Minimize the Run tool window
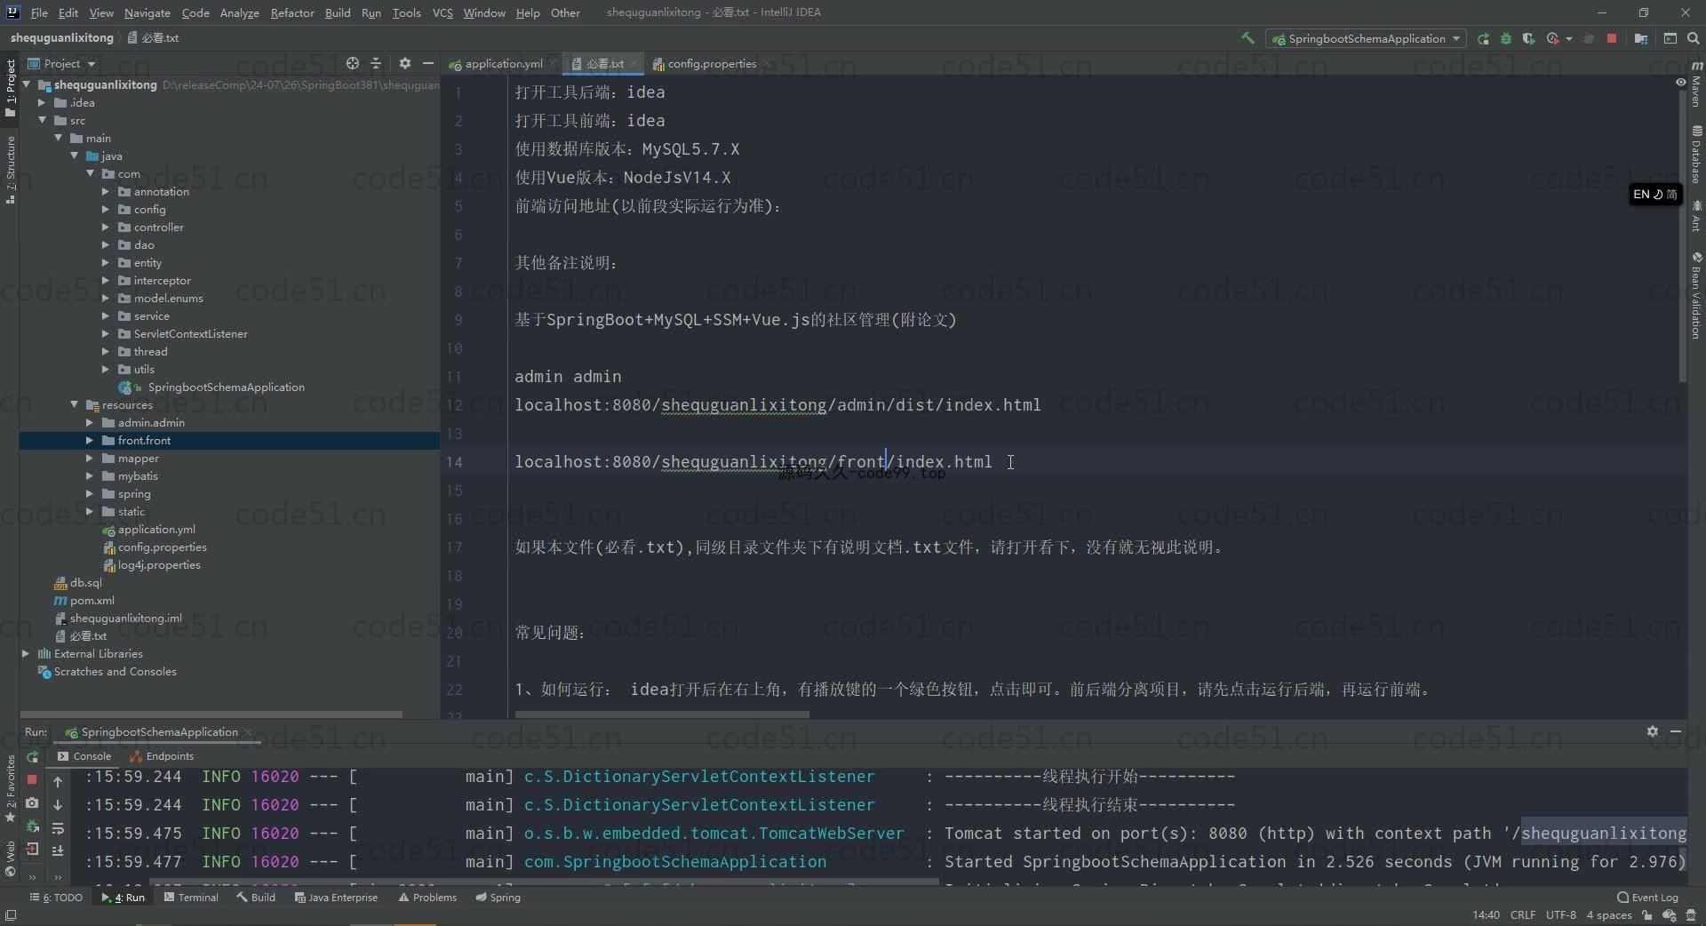Screen dimensions: 1706x926 [1676, 731]
